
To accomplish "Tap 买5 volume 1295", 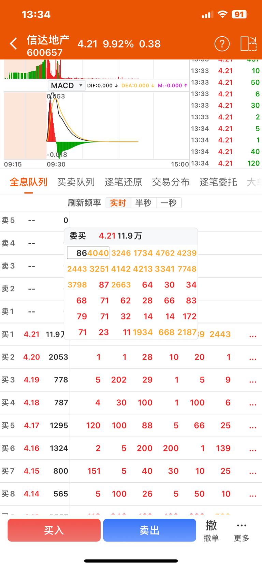I will click(x=59, y=426).
